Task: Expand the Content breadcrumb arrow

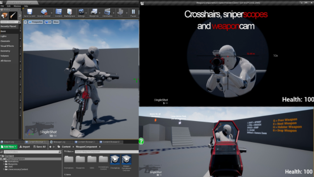Action: coord(73,147)
